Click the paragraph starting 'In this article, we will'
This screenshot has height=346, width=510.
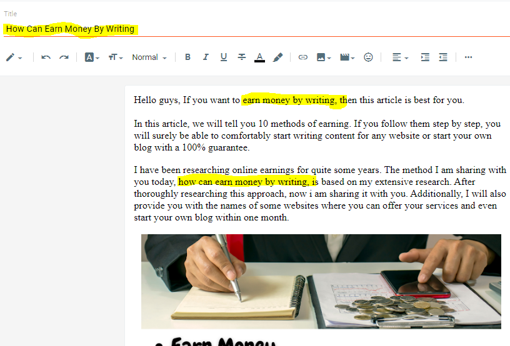click(x=317, y=136)
